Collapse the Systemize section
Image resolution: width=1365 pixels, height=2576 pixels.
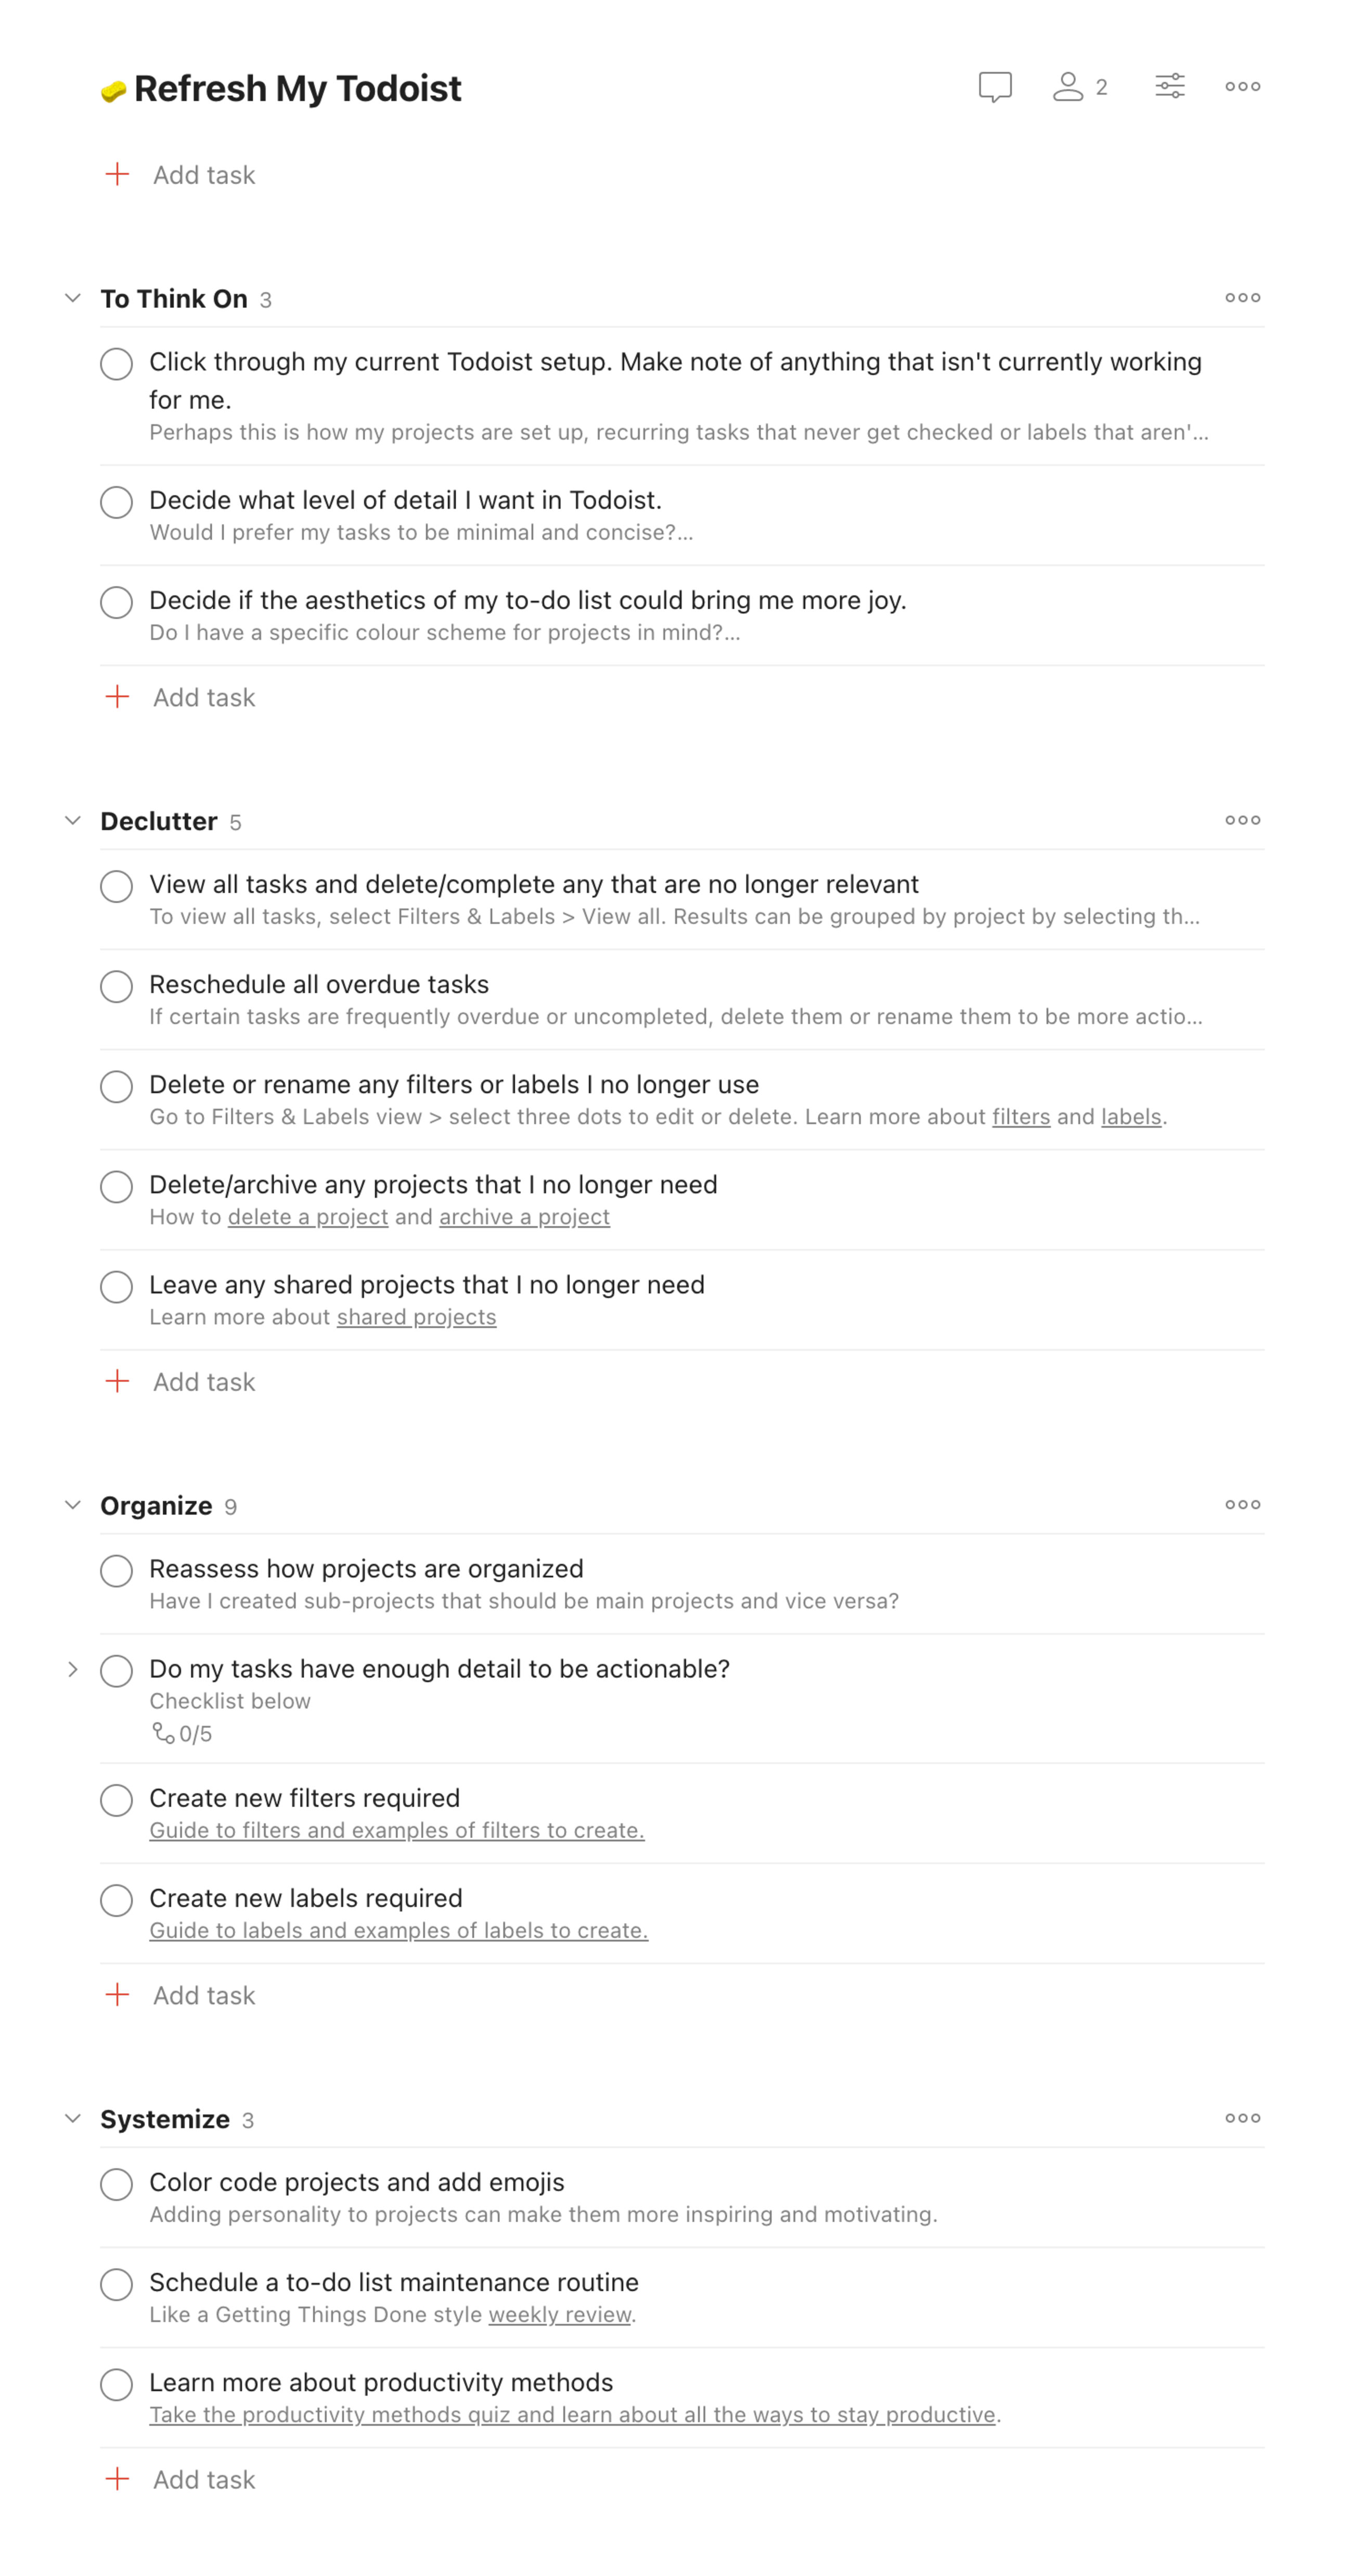(x=73, y=2119)
